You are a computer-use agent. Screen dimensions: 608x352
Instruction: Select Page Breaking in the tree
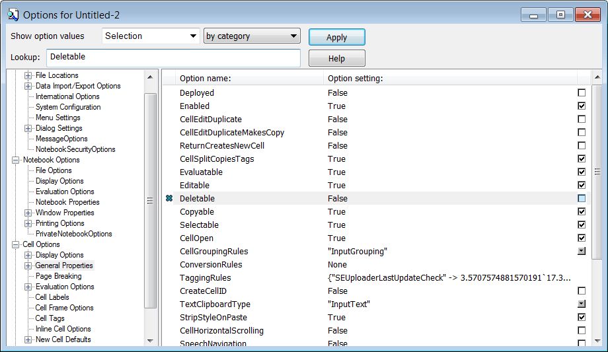(x=59, y=276)
